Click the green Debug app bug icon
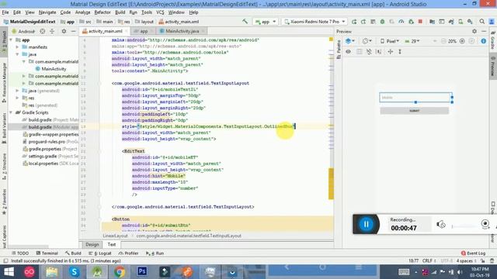Viewport: 497px width, 279px height. click(x=382, y=22)
